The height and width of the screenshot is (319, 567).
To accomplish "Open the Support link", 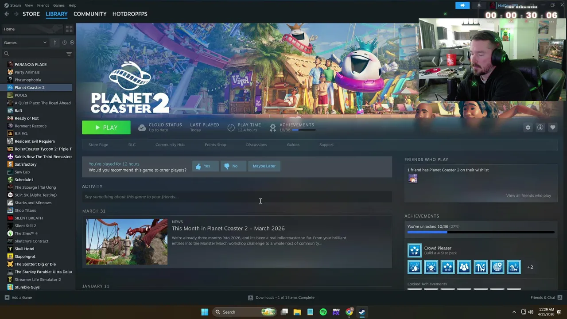I will (326, 145).
